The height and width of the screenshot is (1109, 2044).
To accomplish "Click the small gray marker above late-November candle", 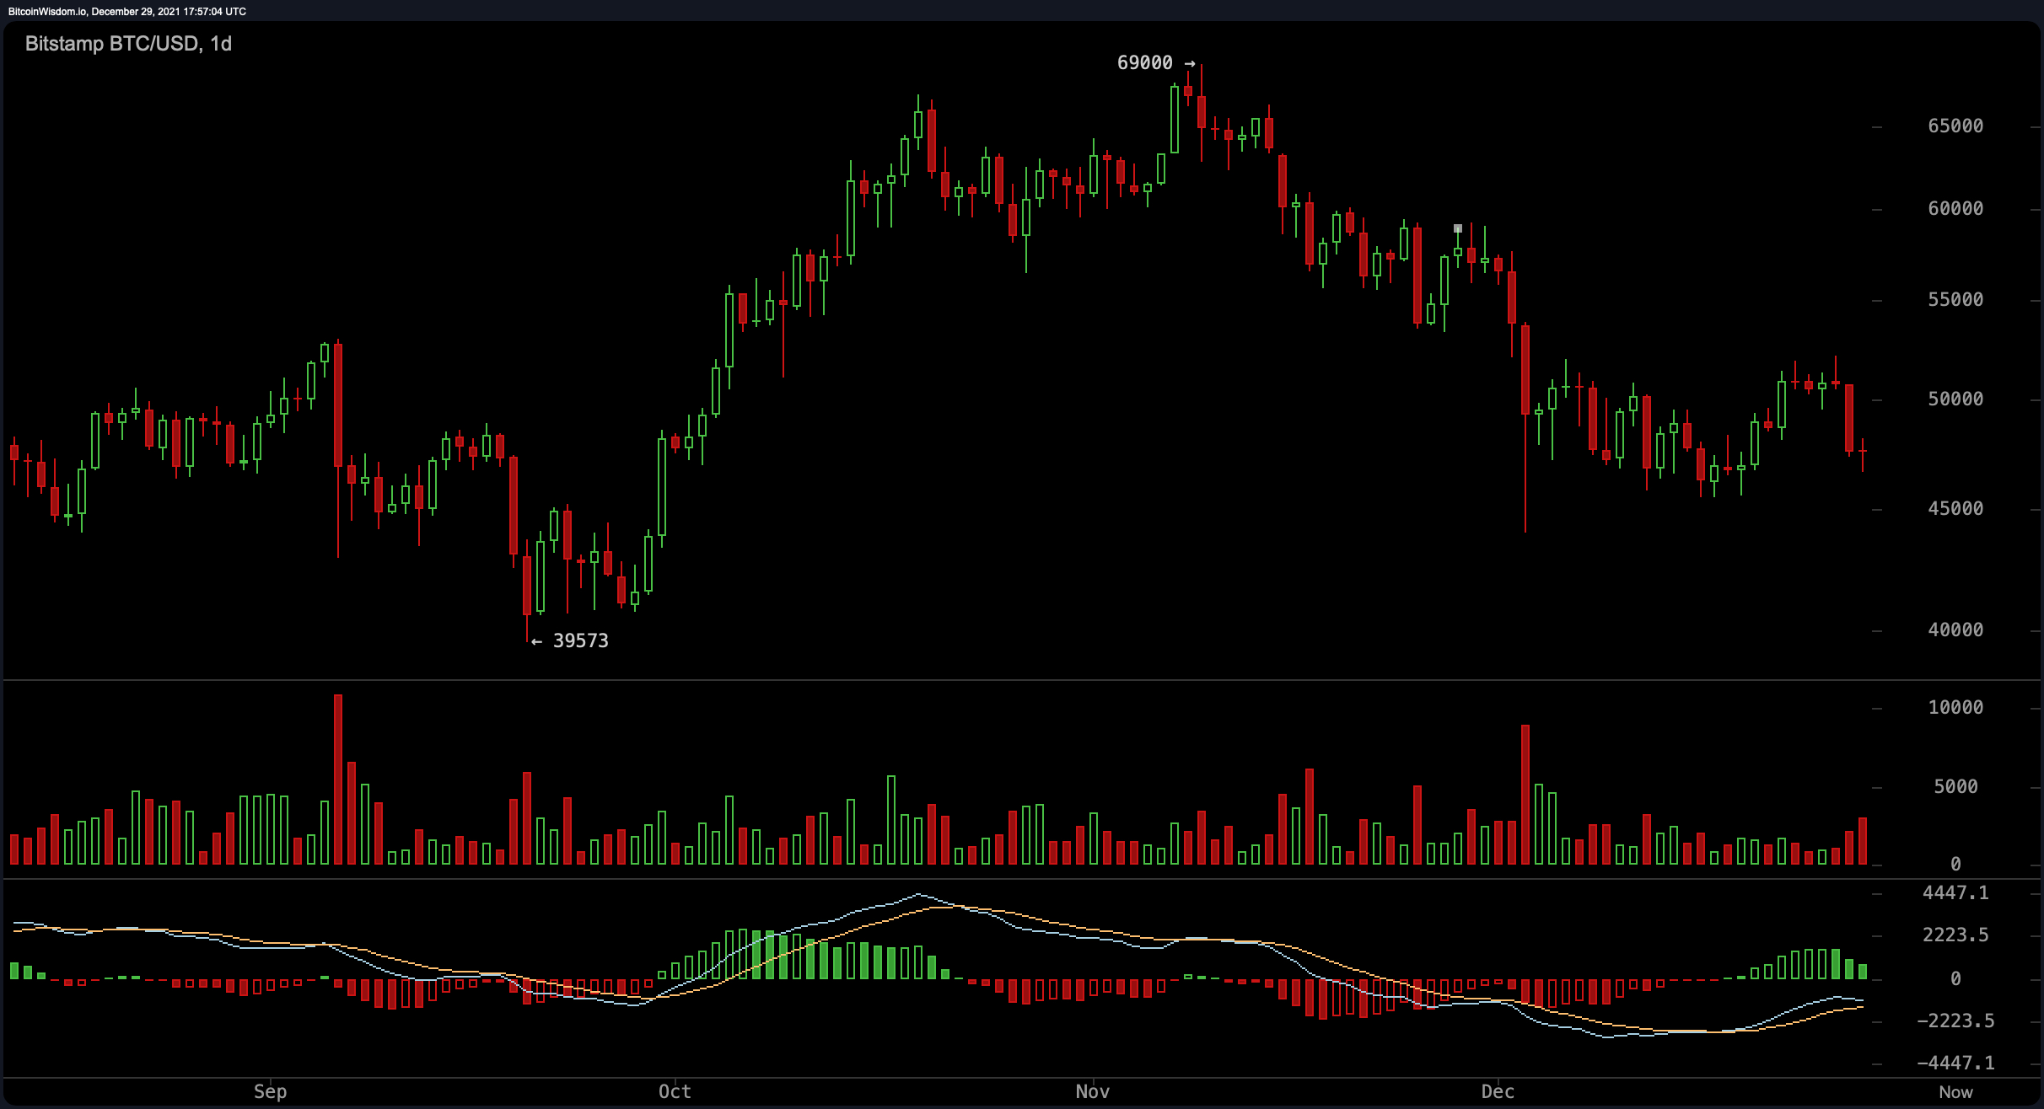I will [1458, 228].
